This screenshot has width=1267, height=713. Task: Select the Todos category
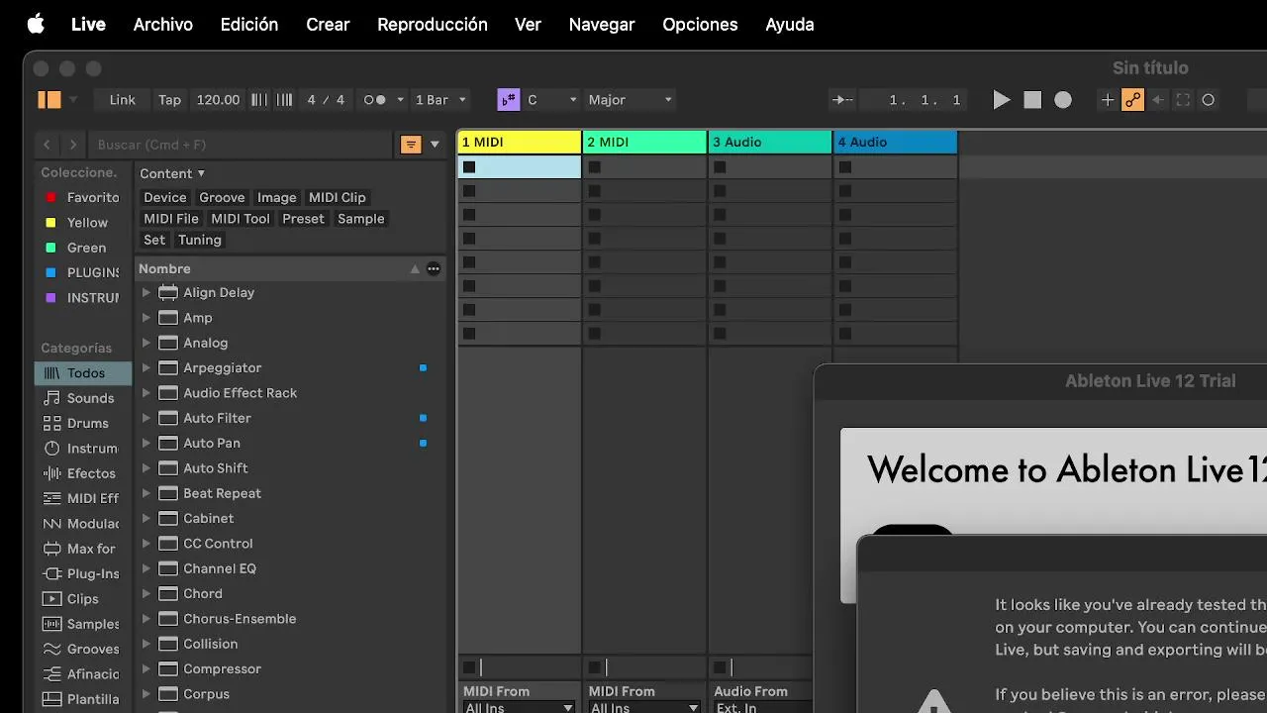click(83, 373)
